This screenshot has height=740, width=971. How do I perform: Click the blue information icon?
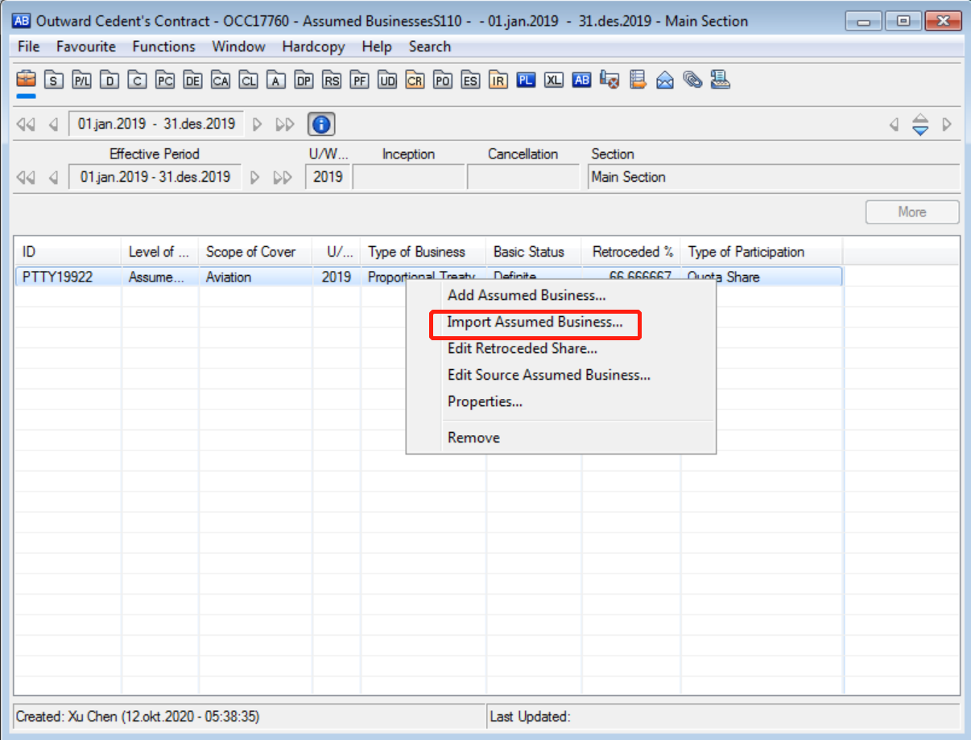click(x=321, y=125)
